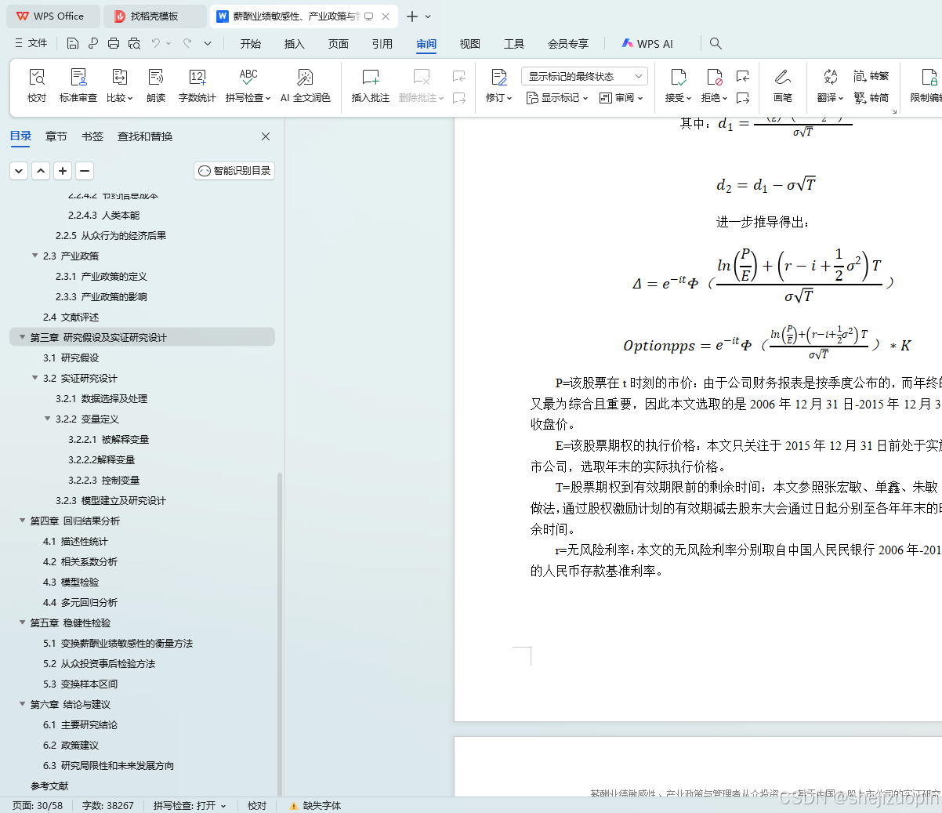Viewport: 942px width, 813px height.
Task: Select the 查找和替换 navigation tab
Action: tap(145, 136)
